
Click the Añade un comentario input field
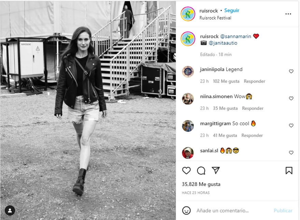[233, 210]
